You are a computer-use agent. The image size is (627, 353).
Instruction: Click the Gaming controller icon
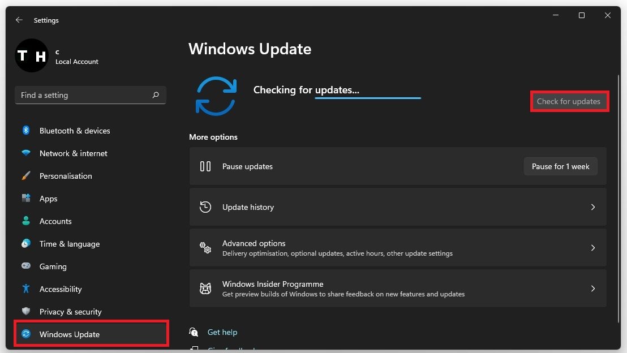tap(26, 266)
